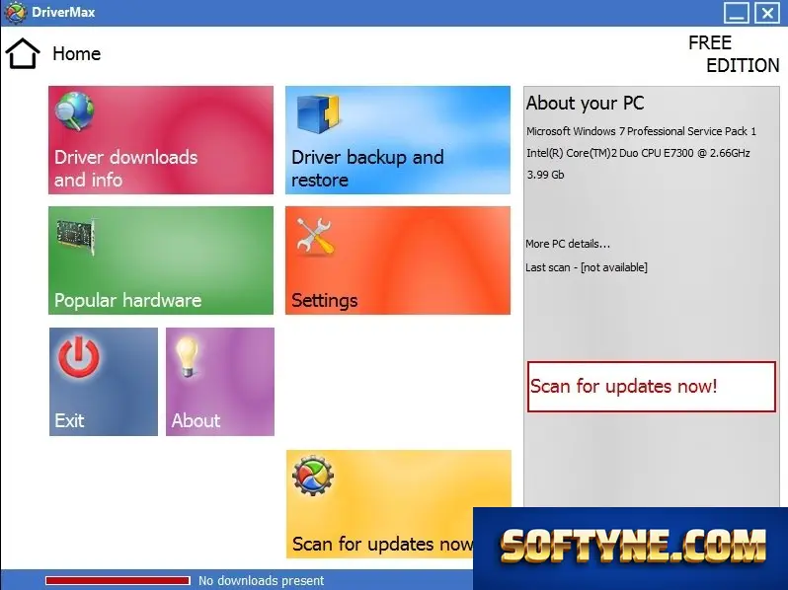
Task: Select the yellow Scan for updates now tile
Action: 380,504
